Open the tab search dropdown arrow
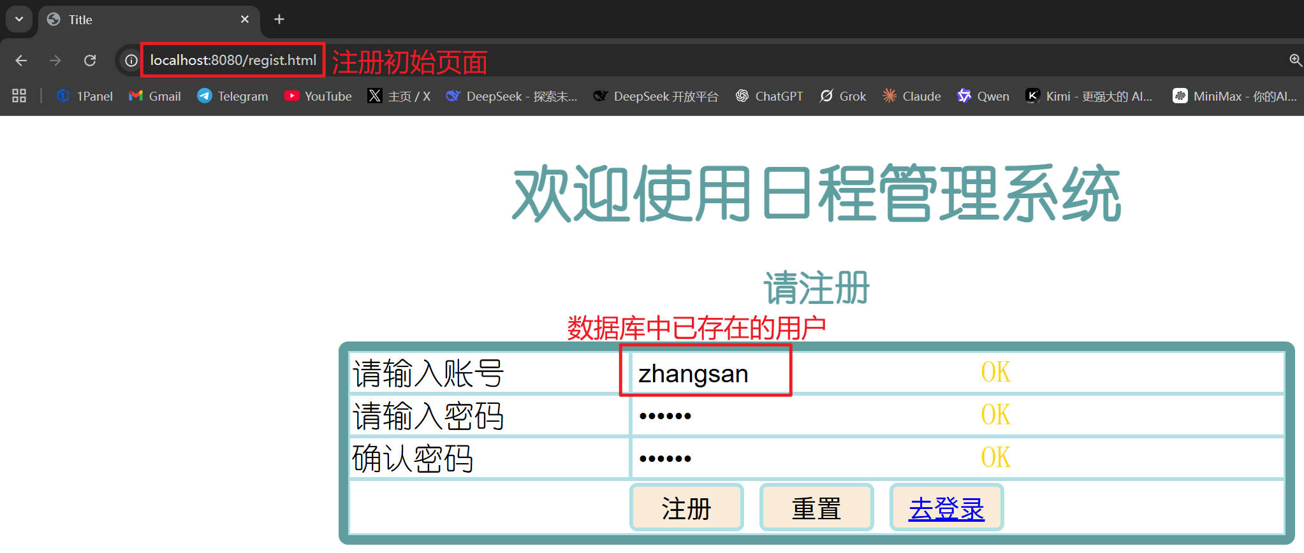Screen dimensions: 1304x553 click(x=19, y=19)
